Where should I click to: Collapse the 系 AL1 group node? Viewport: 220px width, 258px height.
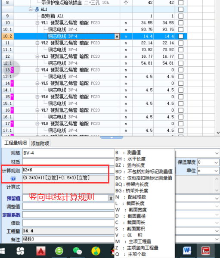click(31, 9)
